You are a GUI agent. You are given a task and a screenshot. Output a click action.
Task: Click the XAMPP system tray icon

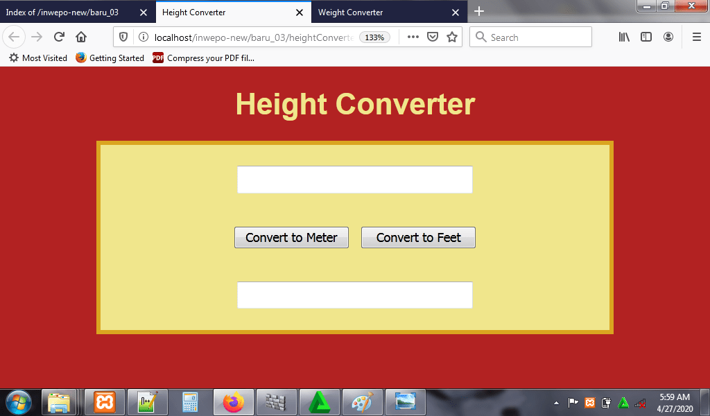point(589,402)
